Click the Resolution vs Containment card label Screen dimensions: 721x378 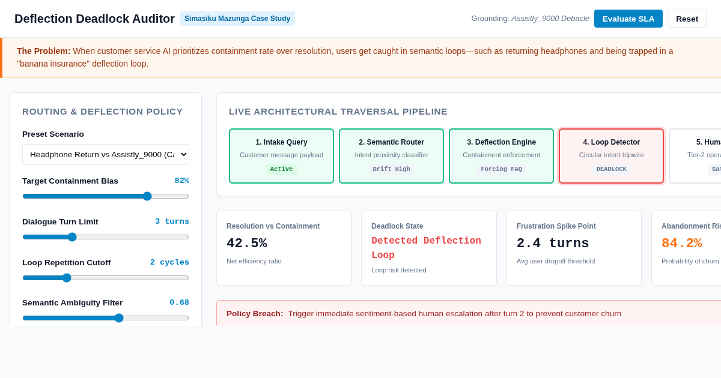tap(273, 226)
